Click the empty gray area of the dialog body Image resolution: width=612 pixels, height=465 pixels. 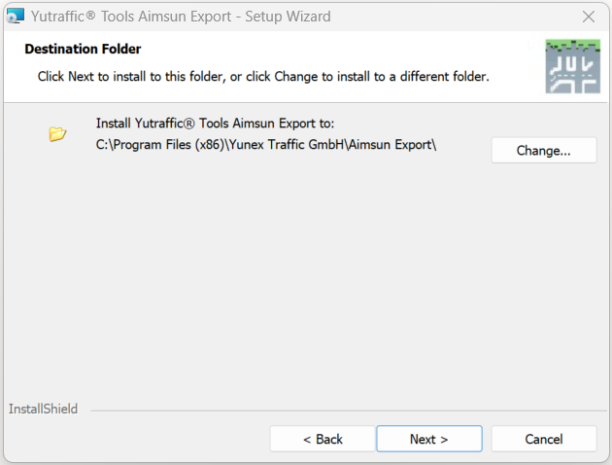(291, 282)
